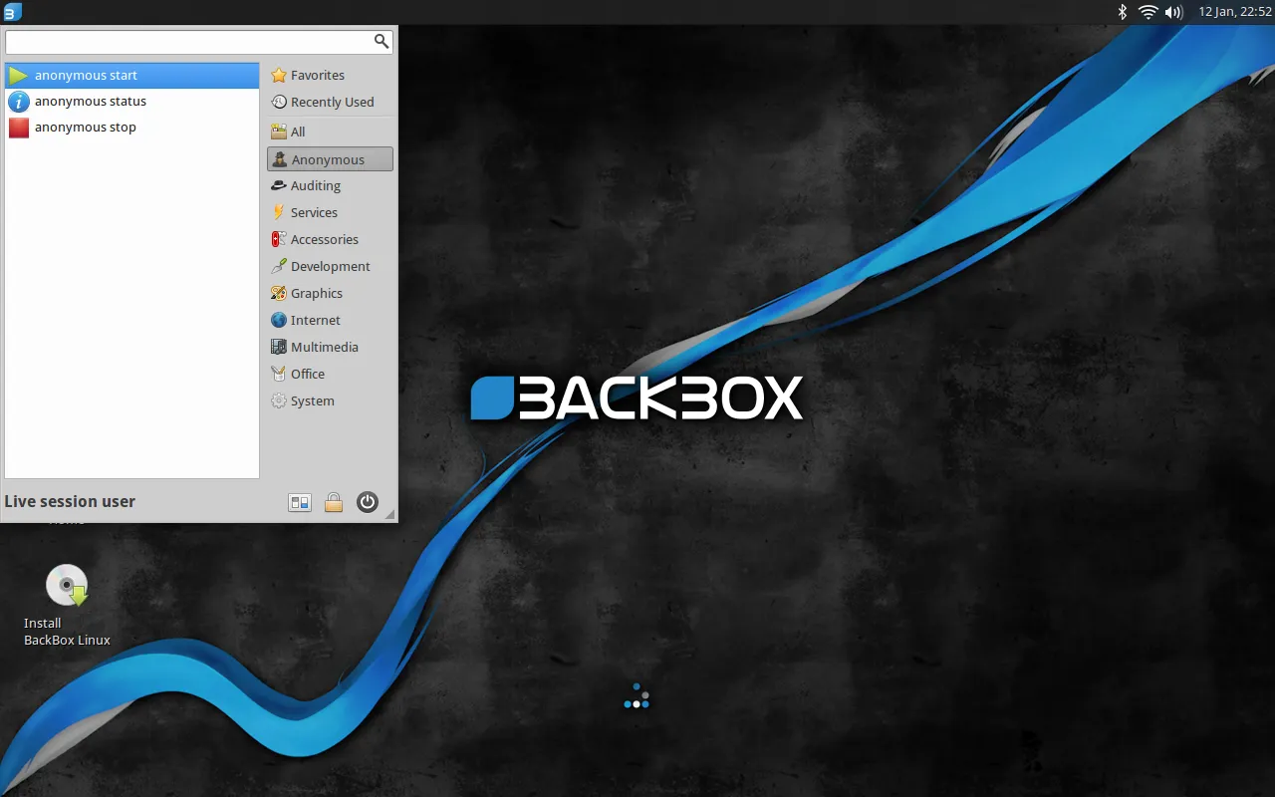Open the Install BackBox Linux desktop icon
The width and height of the screenshot is (1275, 797).
click(67, 606)
